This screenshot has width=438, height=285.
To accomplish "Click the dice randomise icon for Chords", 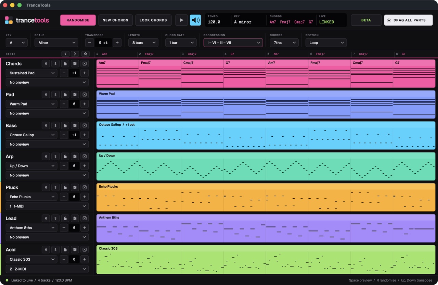I will pos(85,64).
